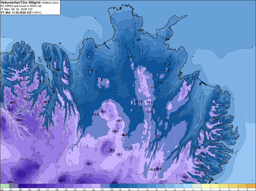Click the -7.9 temperature label
The width and height of the screenshot is (256, 191).
click(140, 31)
